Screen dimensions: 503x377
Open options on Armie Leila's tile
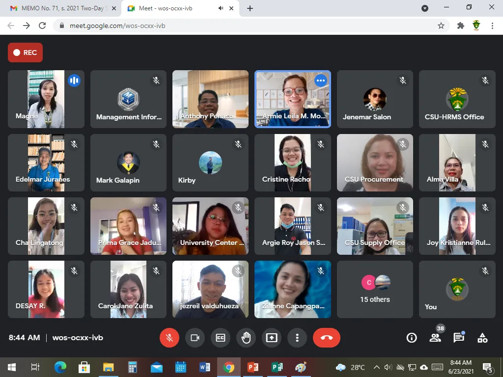point(321,80)
